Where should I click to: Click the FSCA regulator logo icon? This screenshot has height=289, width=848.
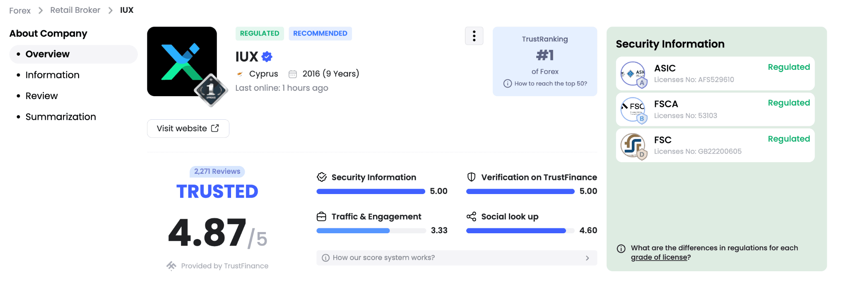(x=633, y=109)
